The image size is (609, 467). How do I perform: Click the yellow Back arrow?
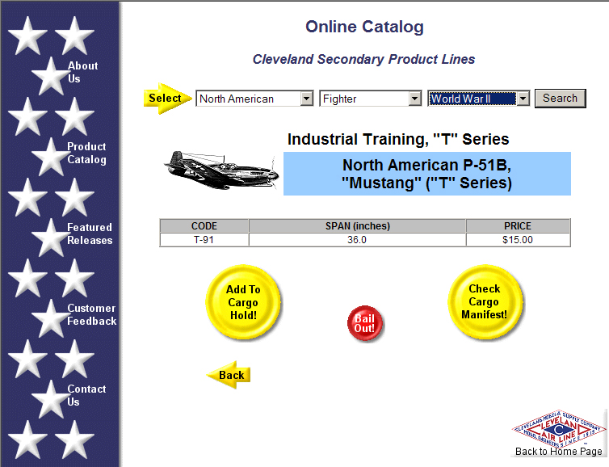pyautogui.click(x=229, y=375)
